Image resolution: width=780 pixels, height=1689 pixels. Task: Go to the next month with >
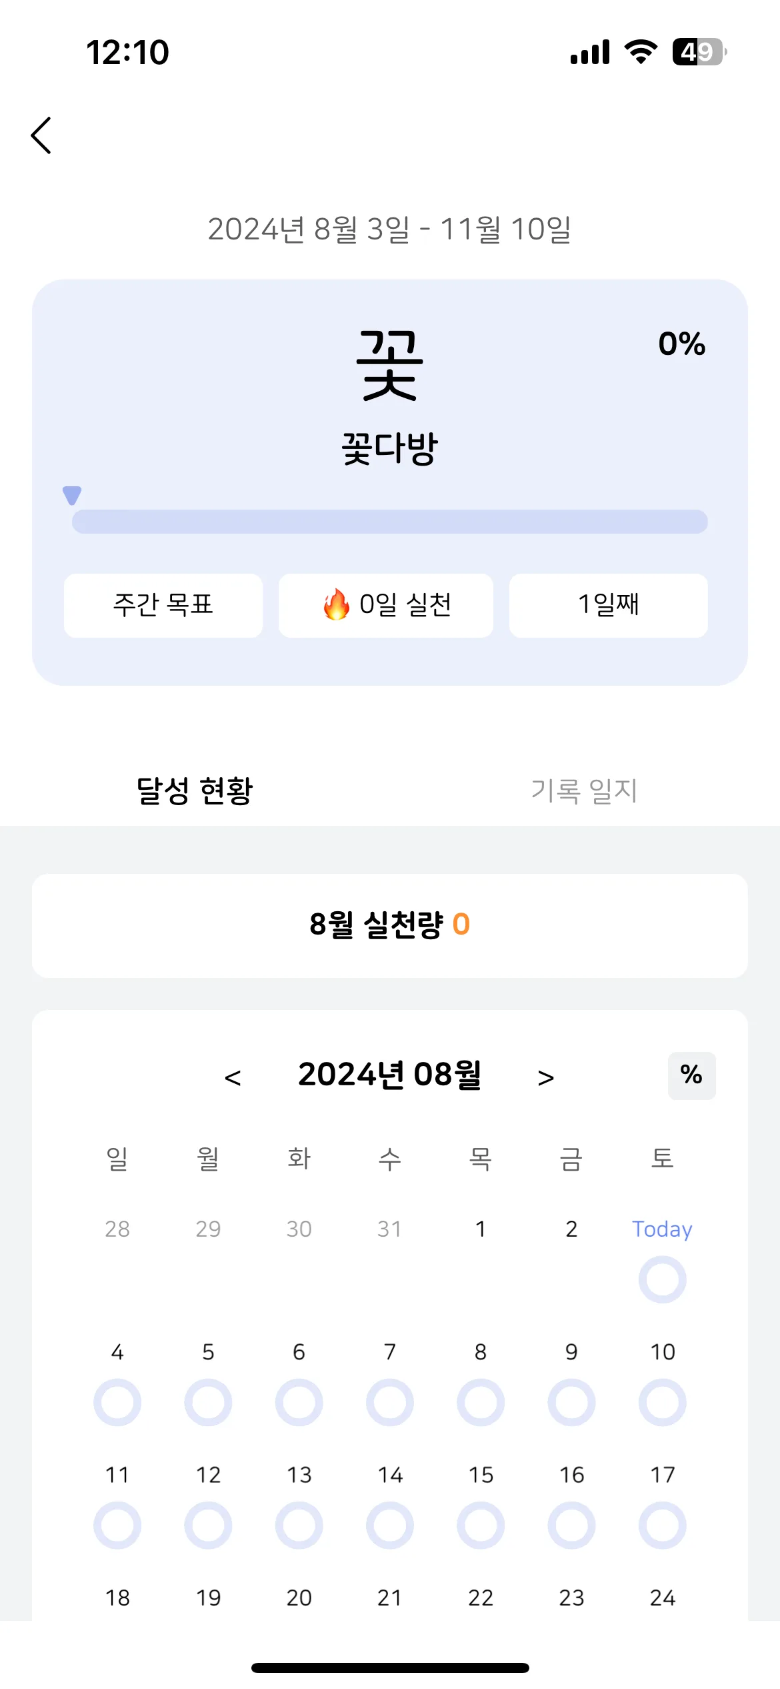(546, 1077)
